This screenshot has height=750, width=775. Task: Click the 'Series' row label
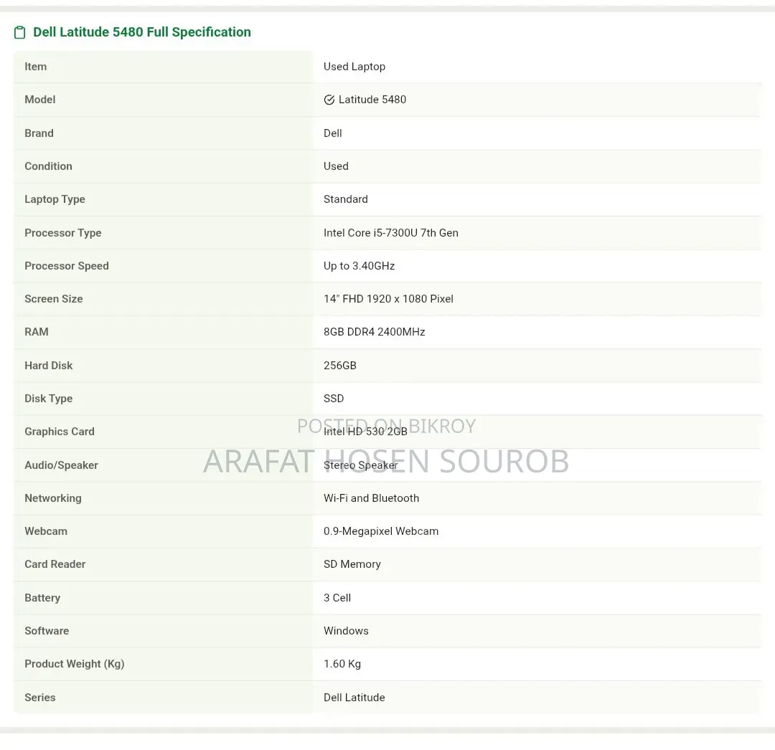40,698
